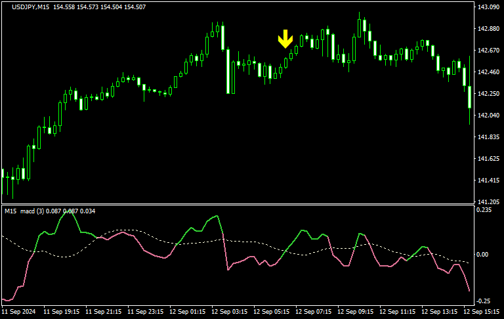
Task: Click the 142.460 price axis label
Action: click(x=488, y=72)
